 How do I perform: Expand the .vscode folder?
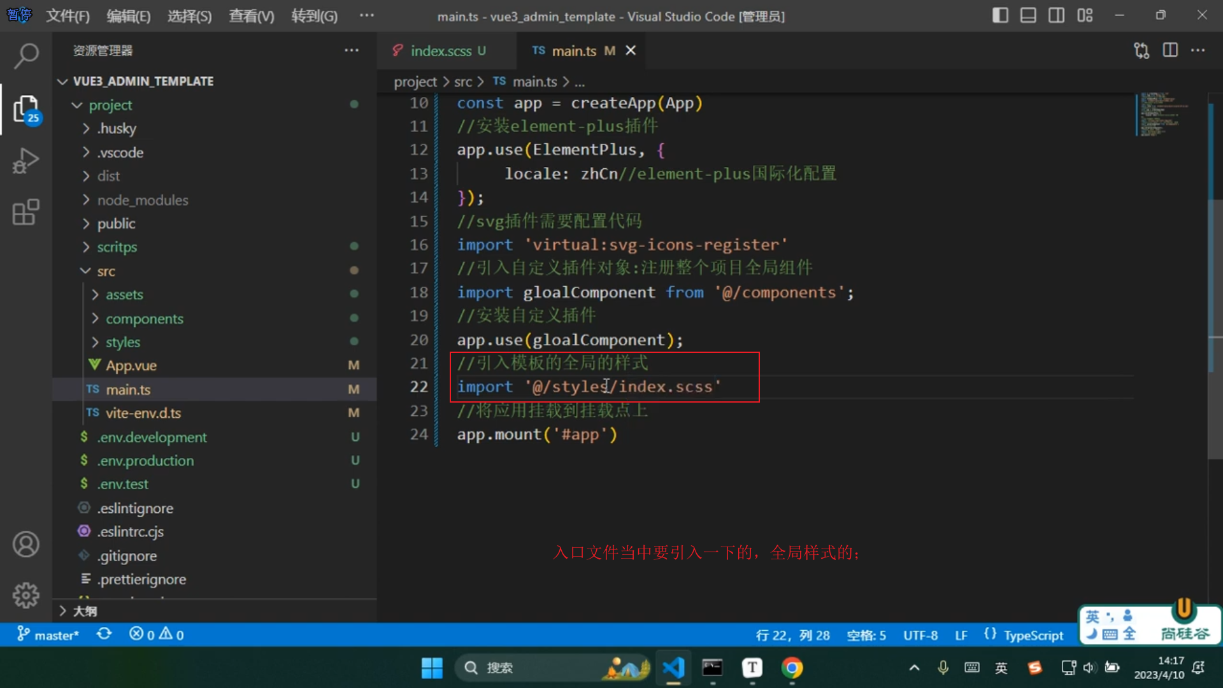click(x=214, y=152)
